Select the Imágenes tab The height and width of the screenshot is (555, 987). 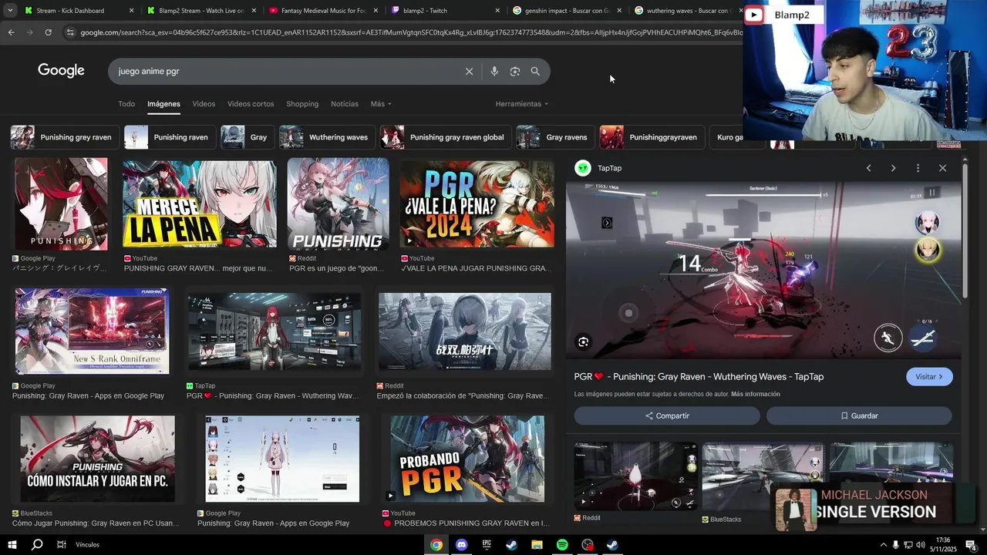click(x=163, y=104)
